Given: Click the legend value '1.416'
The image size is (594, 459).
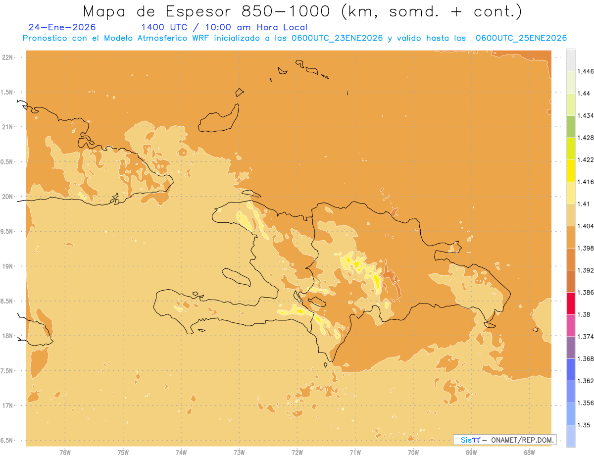Looking at the screenshot, I should [x=585, y=182].
